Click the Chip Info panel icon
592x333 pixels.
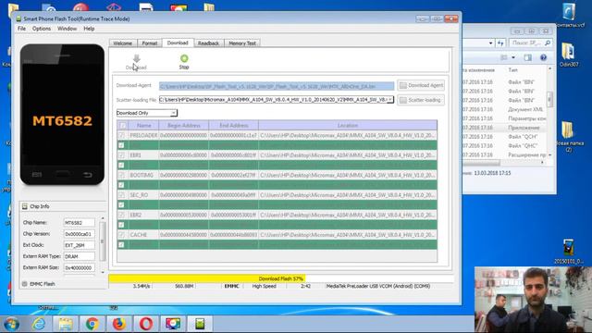pos(25,206)
